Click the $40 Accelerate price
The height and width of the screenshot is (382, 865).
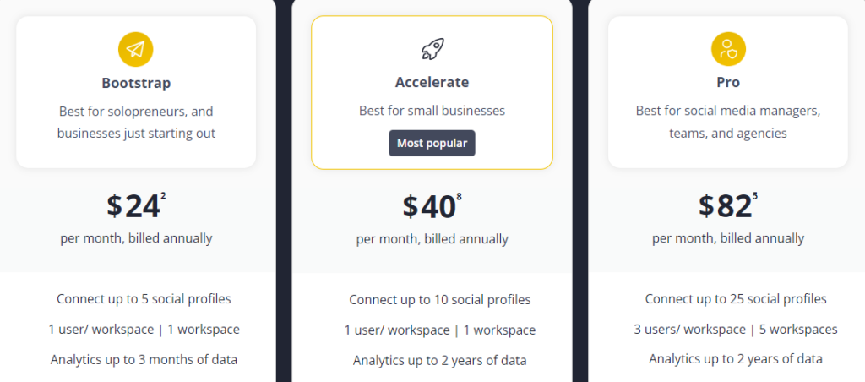click(x=428, y=205)
